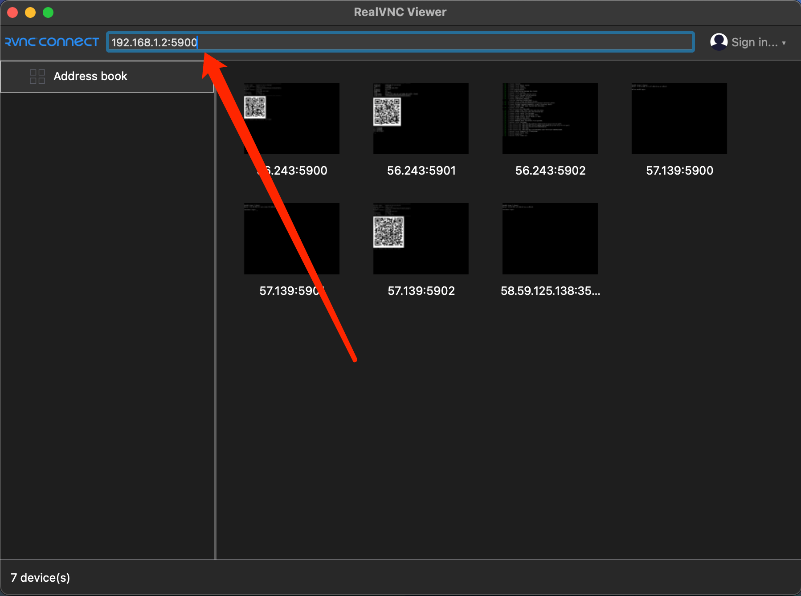
Task: Maximize the window with green button
Action: [48, 12]
